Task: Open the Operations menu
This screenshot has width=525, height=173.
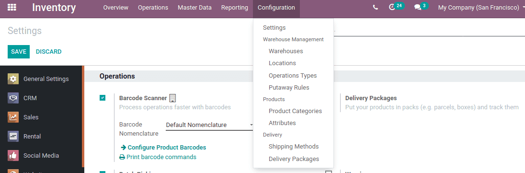Action: (x=153, y=7)
